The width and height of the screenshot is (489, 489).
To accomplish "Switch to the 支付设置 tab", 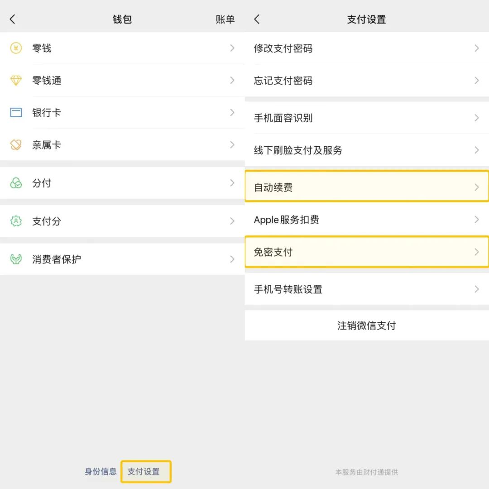I will (146, 471).
